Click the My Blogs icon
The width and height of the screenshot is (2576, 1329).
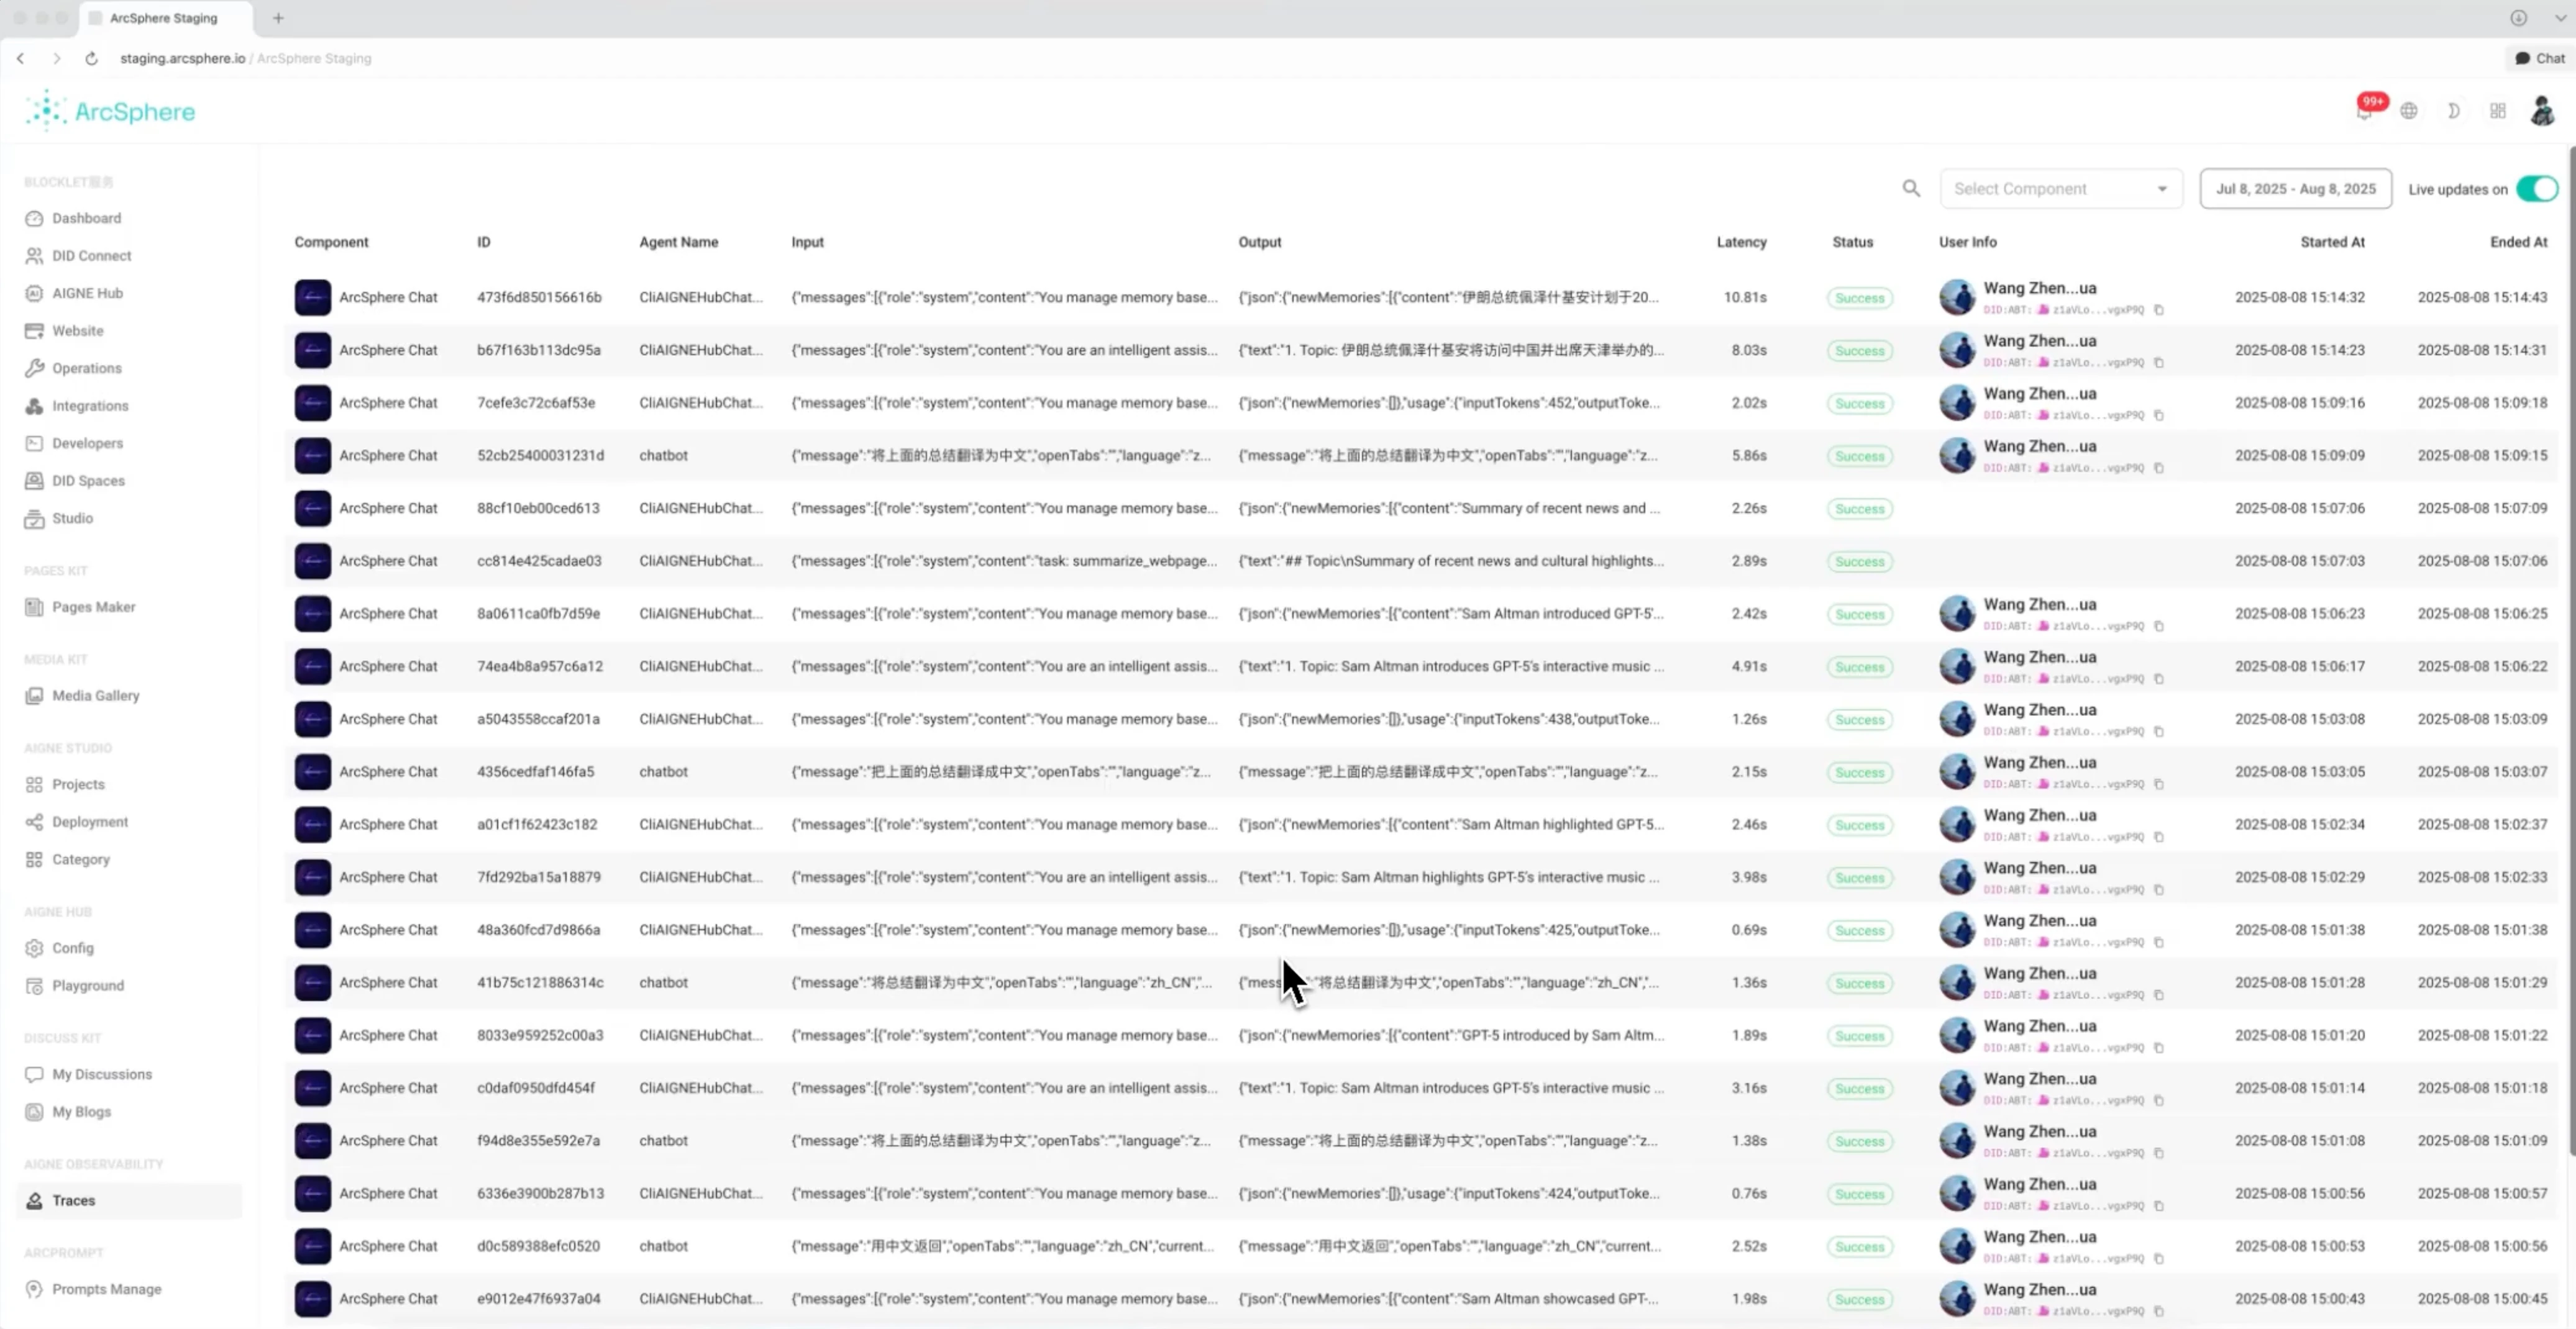pyautogui.click(x=34, y=1112)
